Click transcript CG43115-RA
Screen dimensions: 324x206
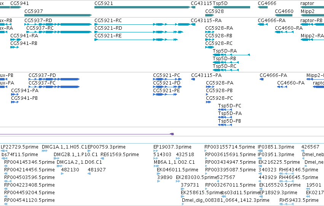click(x=193, y=24)
